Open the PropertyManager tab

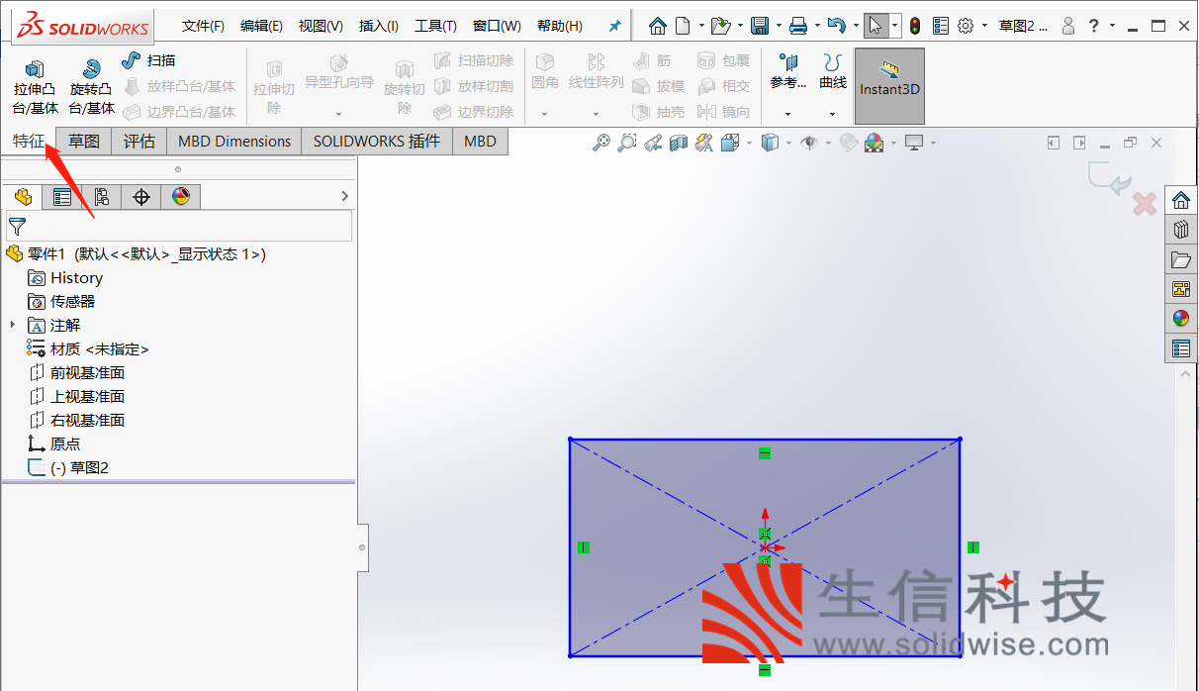pyautogui.click(x=62, y=196)
